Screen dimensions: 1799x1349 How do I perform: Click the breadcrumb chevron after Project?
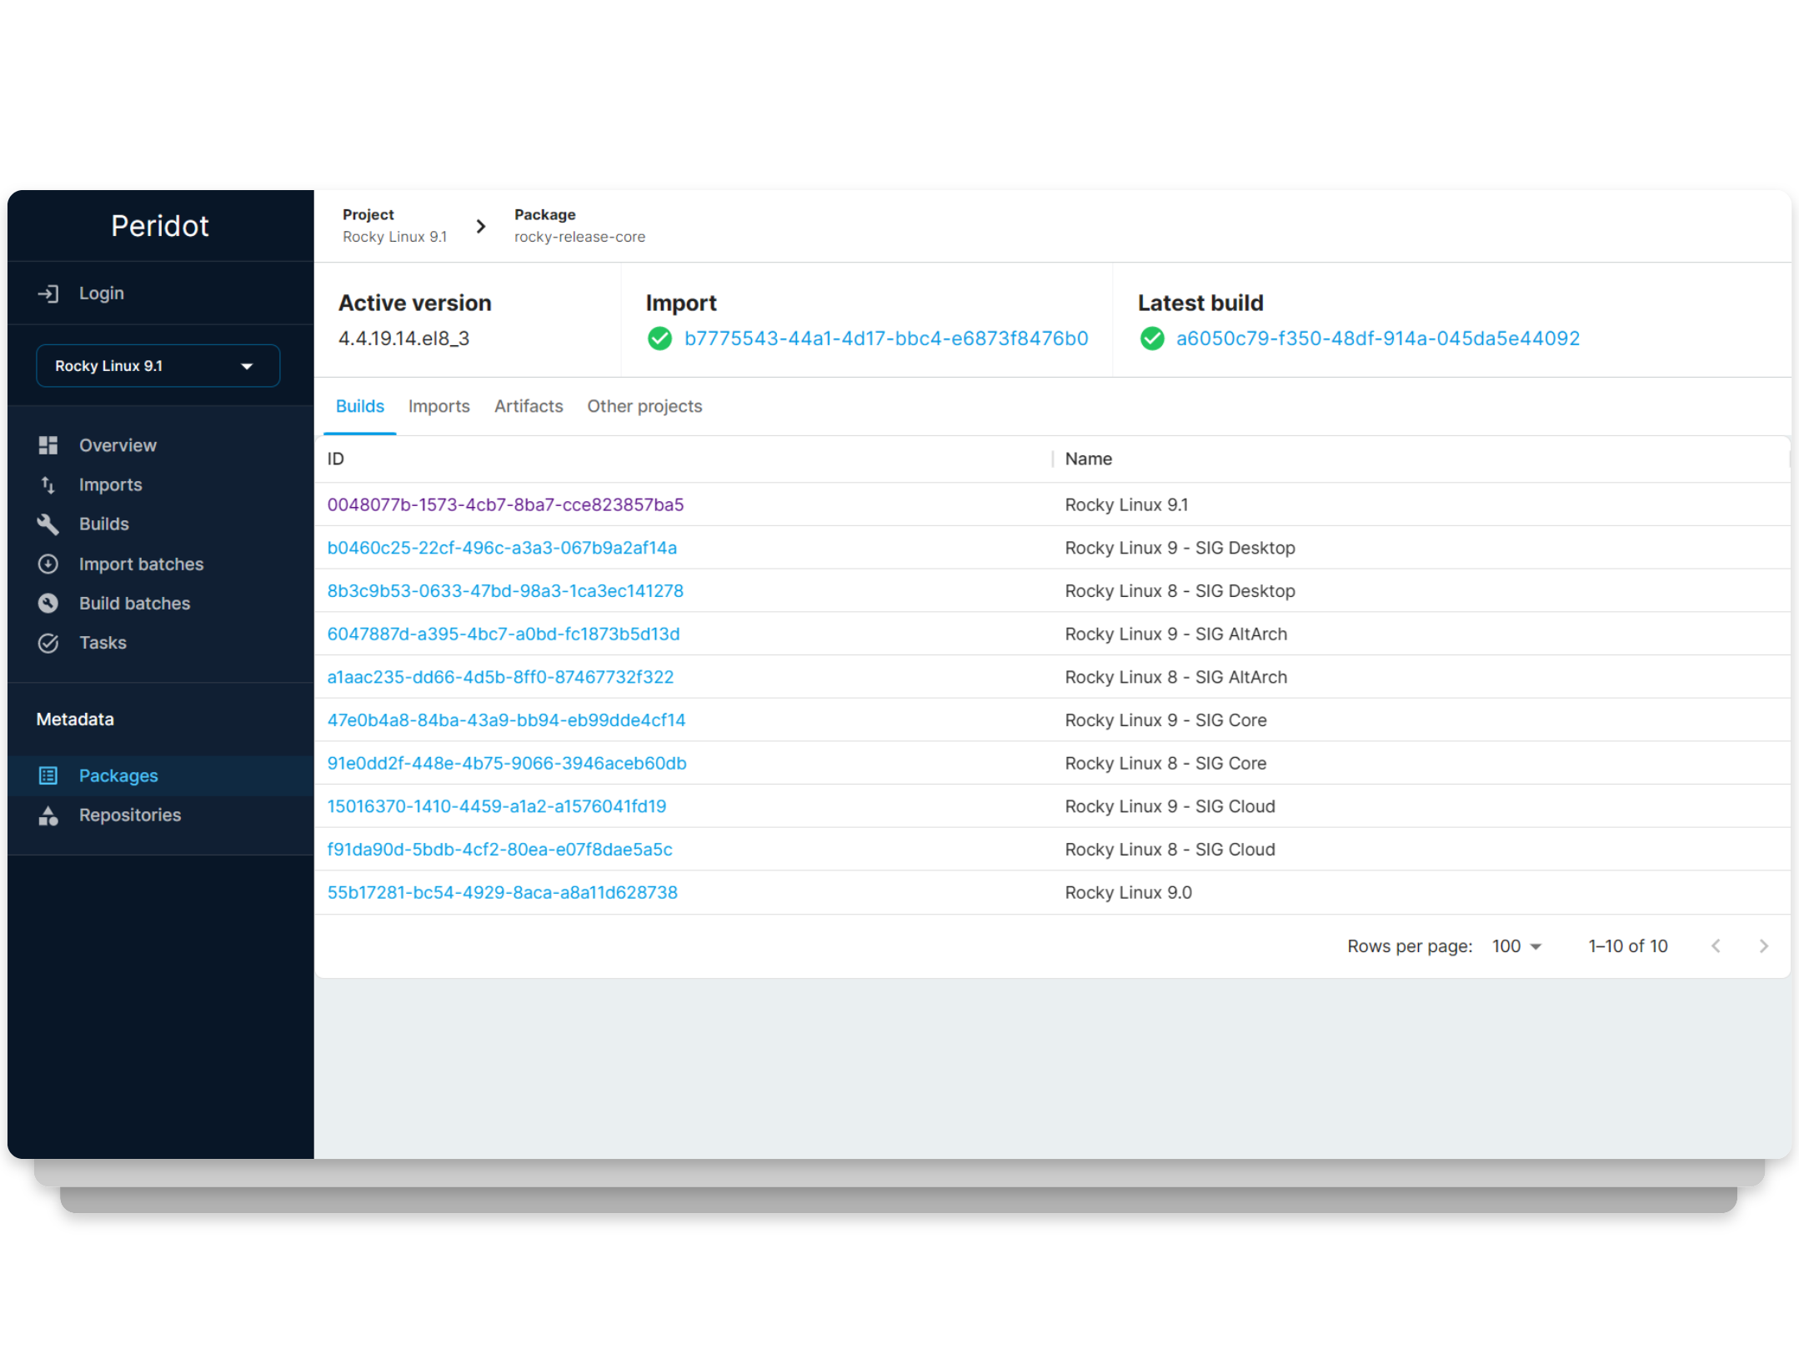tap(480, 226)
